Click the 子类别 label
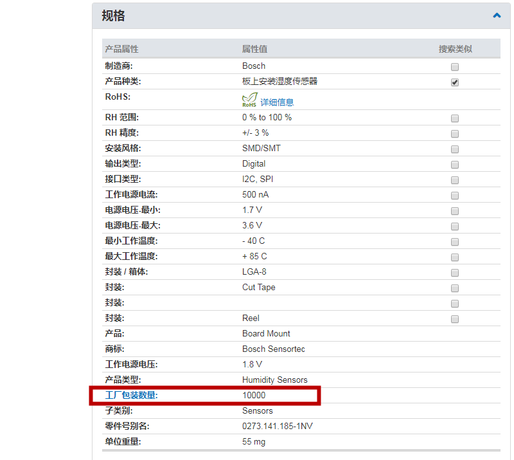Screen dimensions: 514x460 coord(119,410)
